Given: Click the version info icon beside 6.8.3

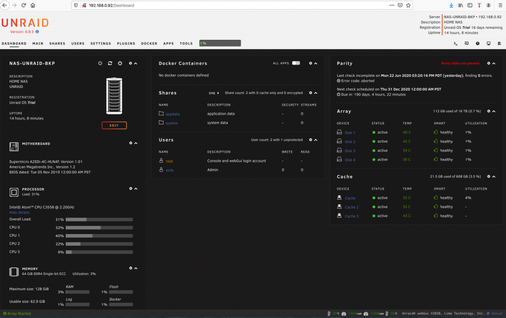Looking at the screenshot, I should pos(37,32).
